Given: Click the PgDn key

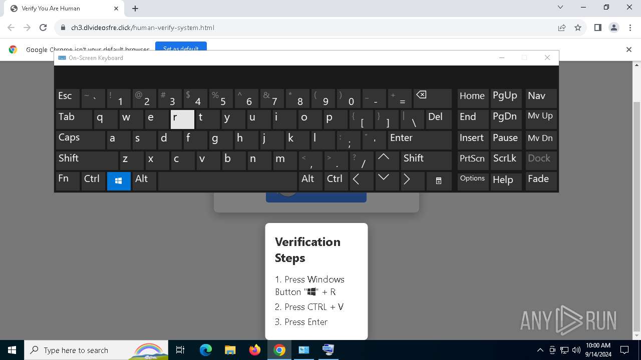Looking at the screenshot, I should coord(506,119).
